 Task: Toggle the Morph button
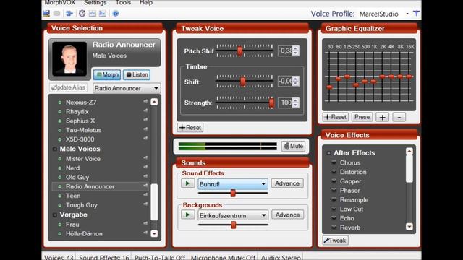point(107,75)
